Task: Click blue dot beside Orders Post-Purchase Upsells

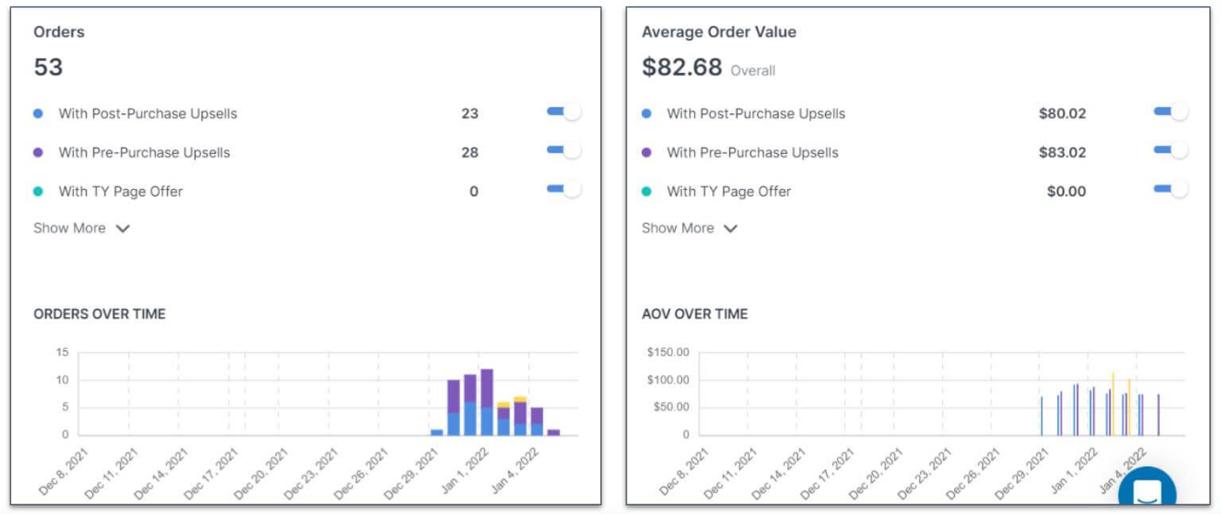Action: [x=38, y=114]
